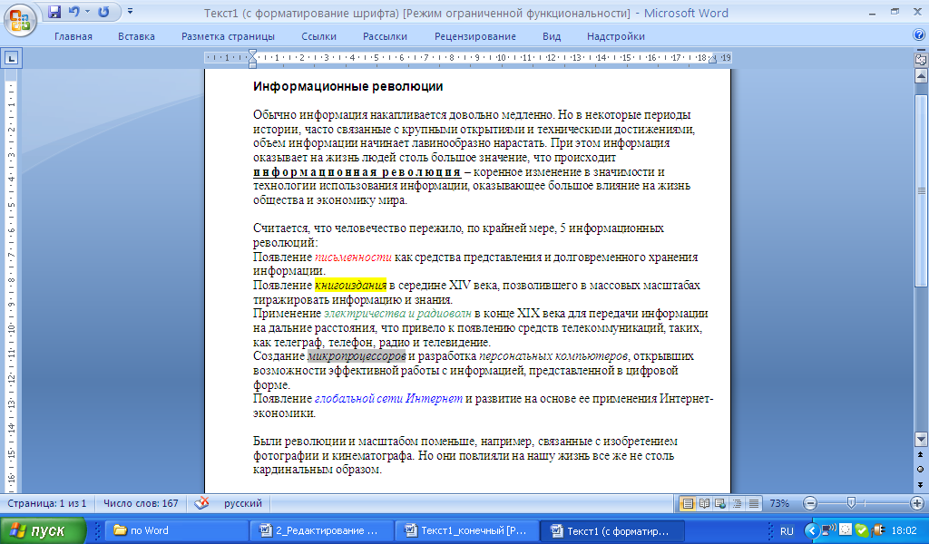
Task: Click the tab stop selector box
Action: click(x=11, y=58)
